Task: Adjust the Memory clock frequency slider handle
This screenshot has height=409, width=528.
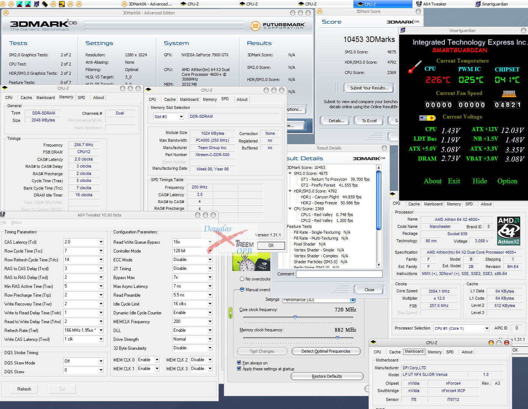Action: (337, 337)
